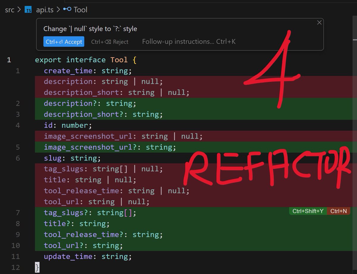Viewport: 357px width, 274px height.
Task: Click the added line 'description_short?: string;'
Action: [104, 114]
